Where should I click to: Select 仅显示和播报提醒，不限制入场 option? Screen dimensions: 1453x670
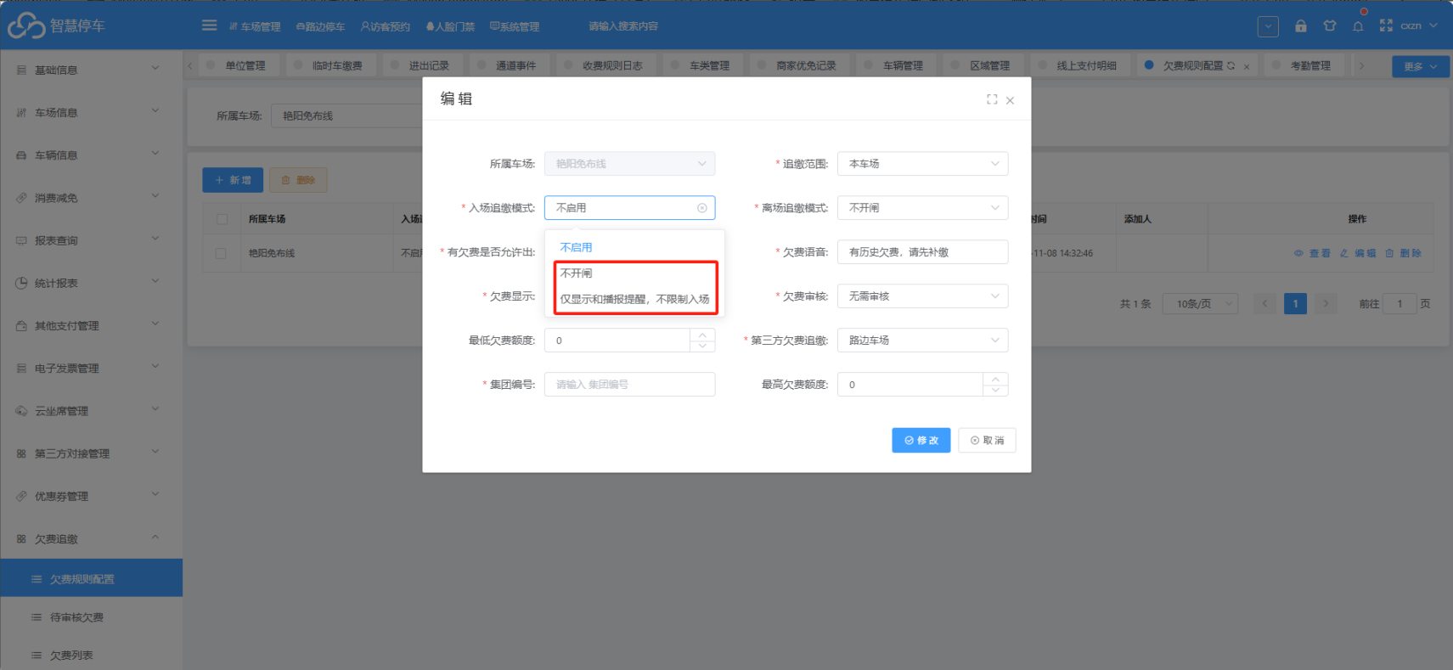point(635,299)
